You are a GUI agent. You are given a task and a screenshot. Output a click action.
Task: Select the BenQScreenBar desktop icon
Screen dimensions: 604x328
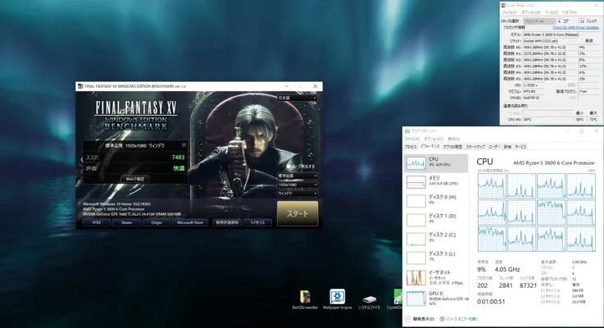pyautogui.click(x=305, y=300)
